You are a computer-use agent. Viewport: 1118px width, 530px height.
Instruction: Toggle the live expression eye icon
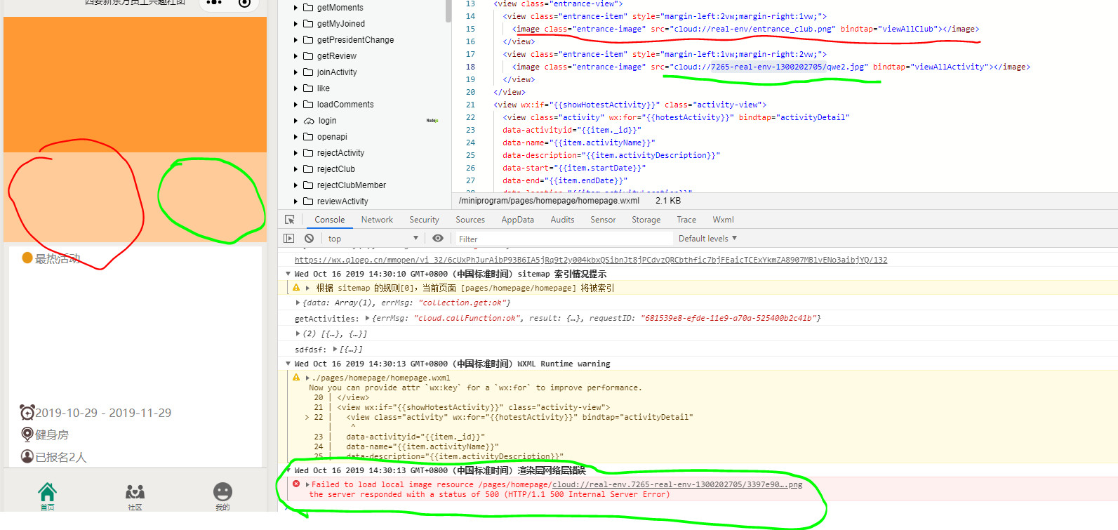[437, 239]
